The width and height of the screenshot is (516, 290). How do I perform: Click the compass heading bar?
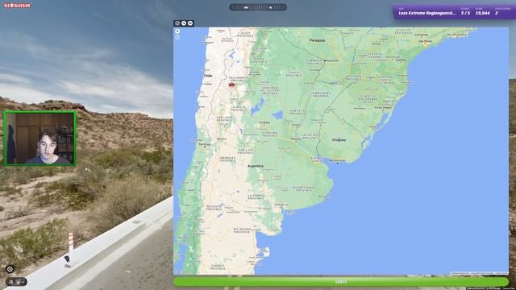258,7
